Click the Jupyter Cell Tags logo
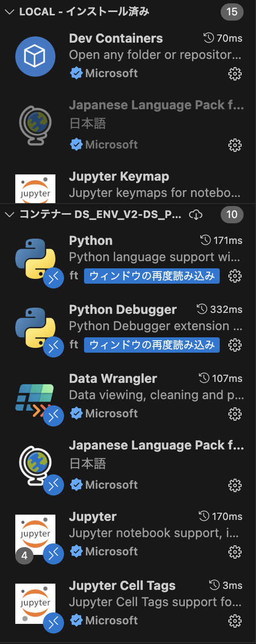Viewport: 256px width, 644px height. [35, 604]
